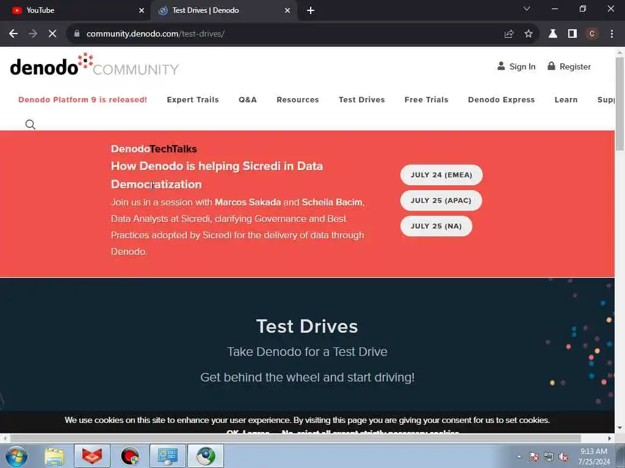The width and height of the screenshot is (625, 468).
Task: Click the Action Center flag tray icon
Action: pos(533,457)
